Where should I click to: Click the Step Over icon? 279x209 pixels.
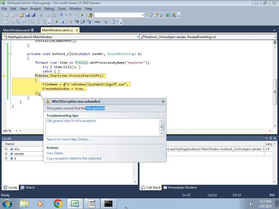click(x=83, y=22)
